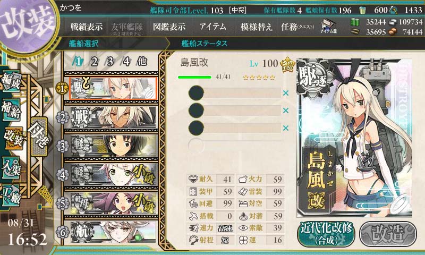Remove first equipment slot with X
This screenshot has width=425, height=255.
(x=286, y=93)
